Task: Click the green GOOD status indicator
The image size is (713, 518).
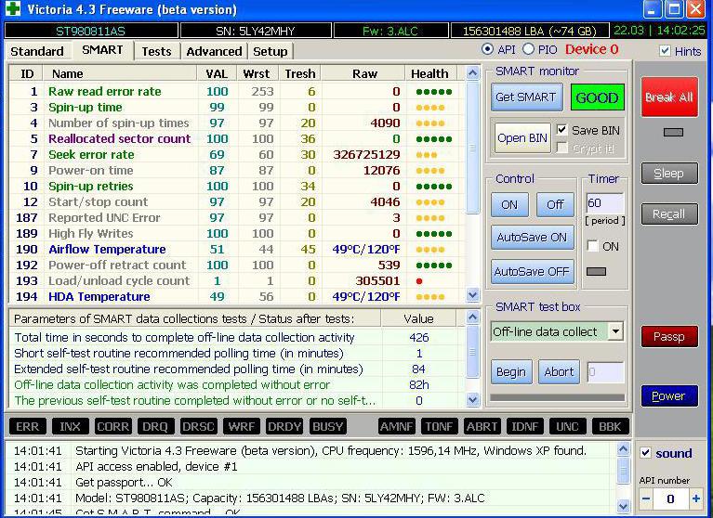Action: (x=598, y=97)
